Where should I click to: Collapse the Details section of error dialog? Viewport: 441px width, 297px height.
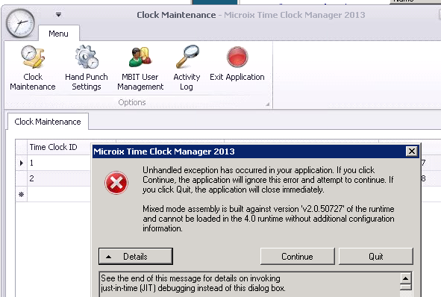coord(136,256)
